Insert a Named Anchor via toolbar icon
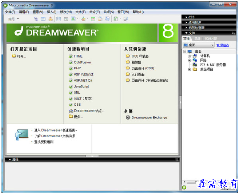Image resolution: width=241 pixels, height=195 pixels. coord(50,19)
